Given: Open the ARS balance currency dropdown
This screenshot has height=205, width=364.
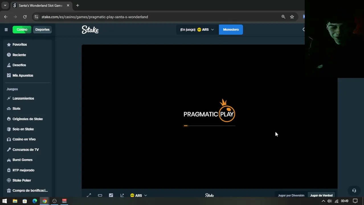Looking at the screenshot, I should click(197, 30).
